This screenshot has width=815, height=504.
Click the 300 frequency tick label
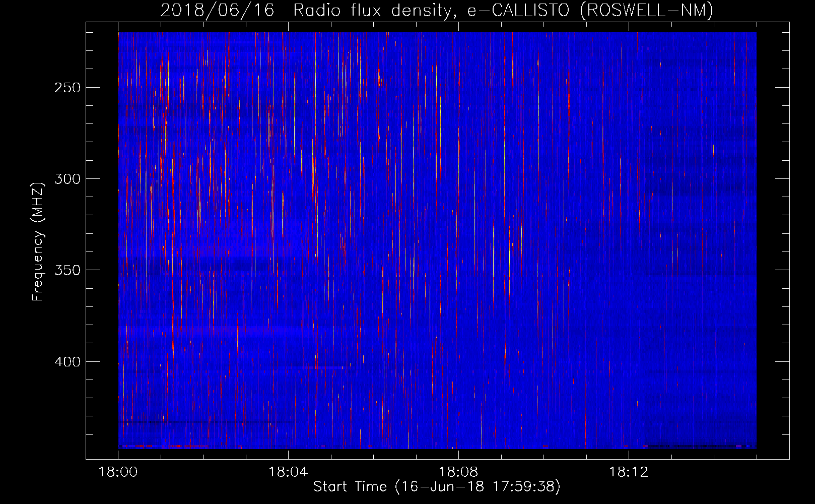point(67,179)
